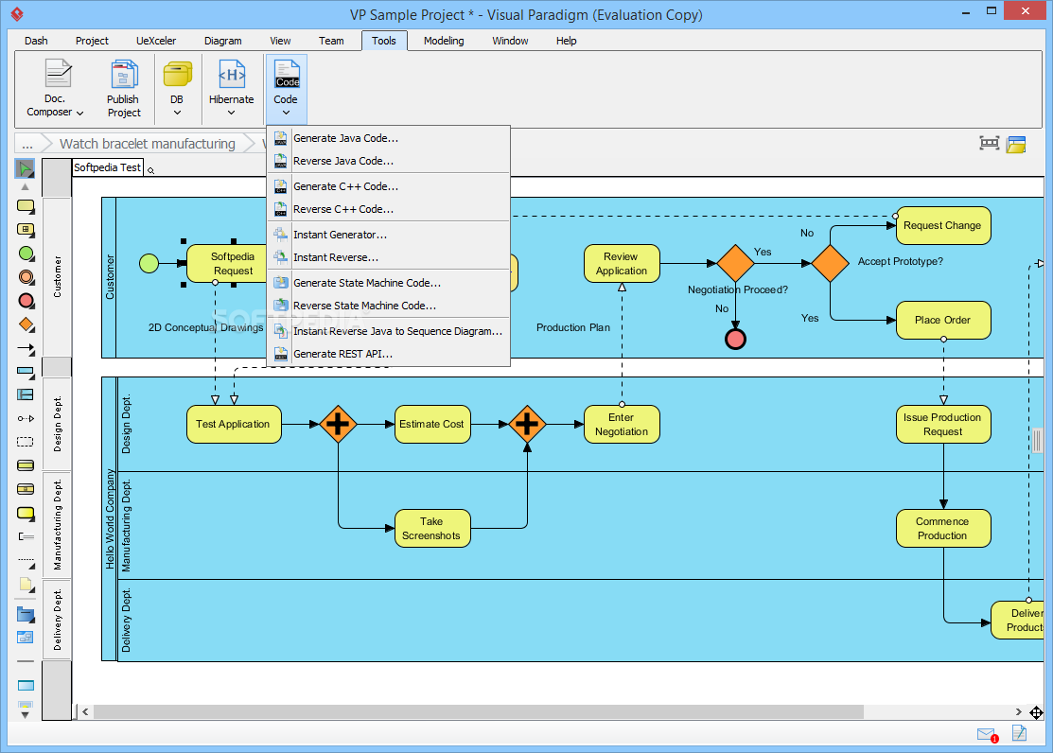The height and width of the screenshot is (753, 1053).
Task: Select the pointer selection tool
Action: click(25, 168)
